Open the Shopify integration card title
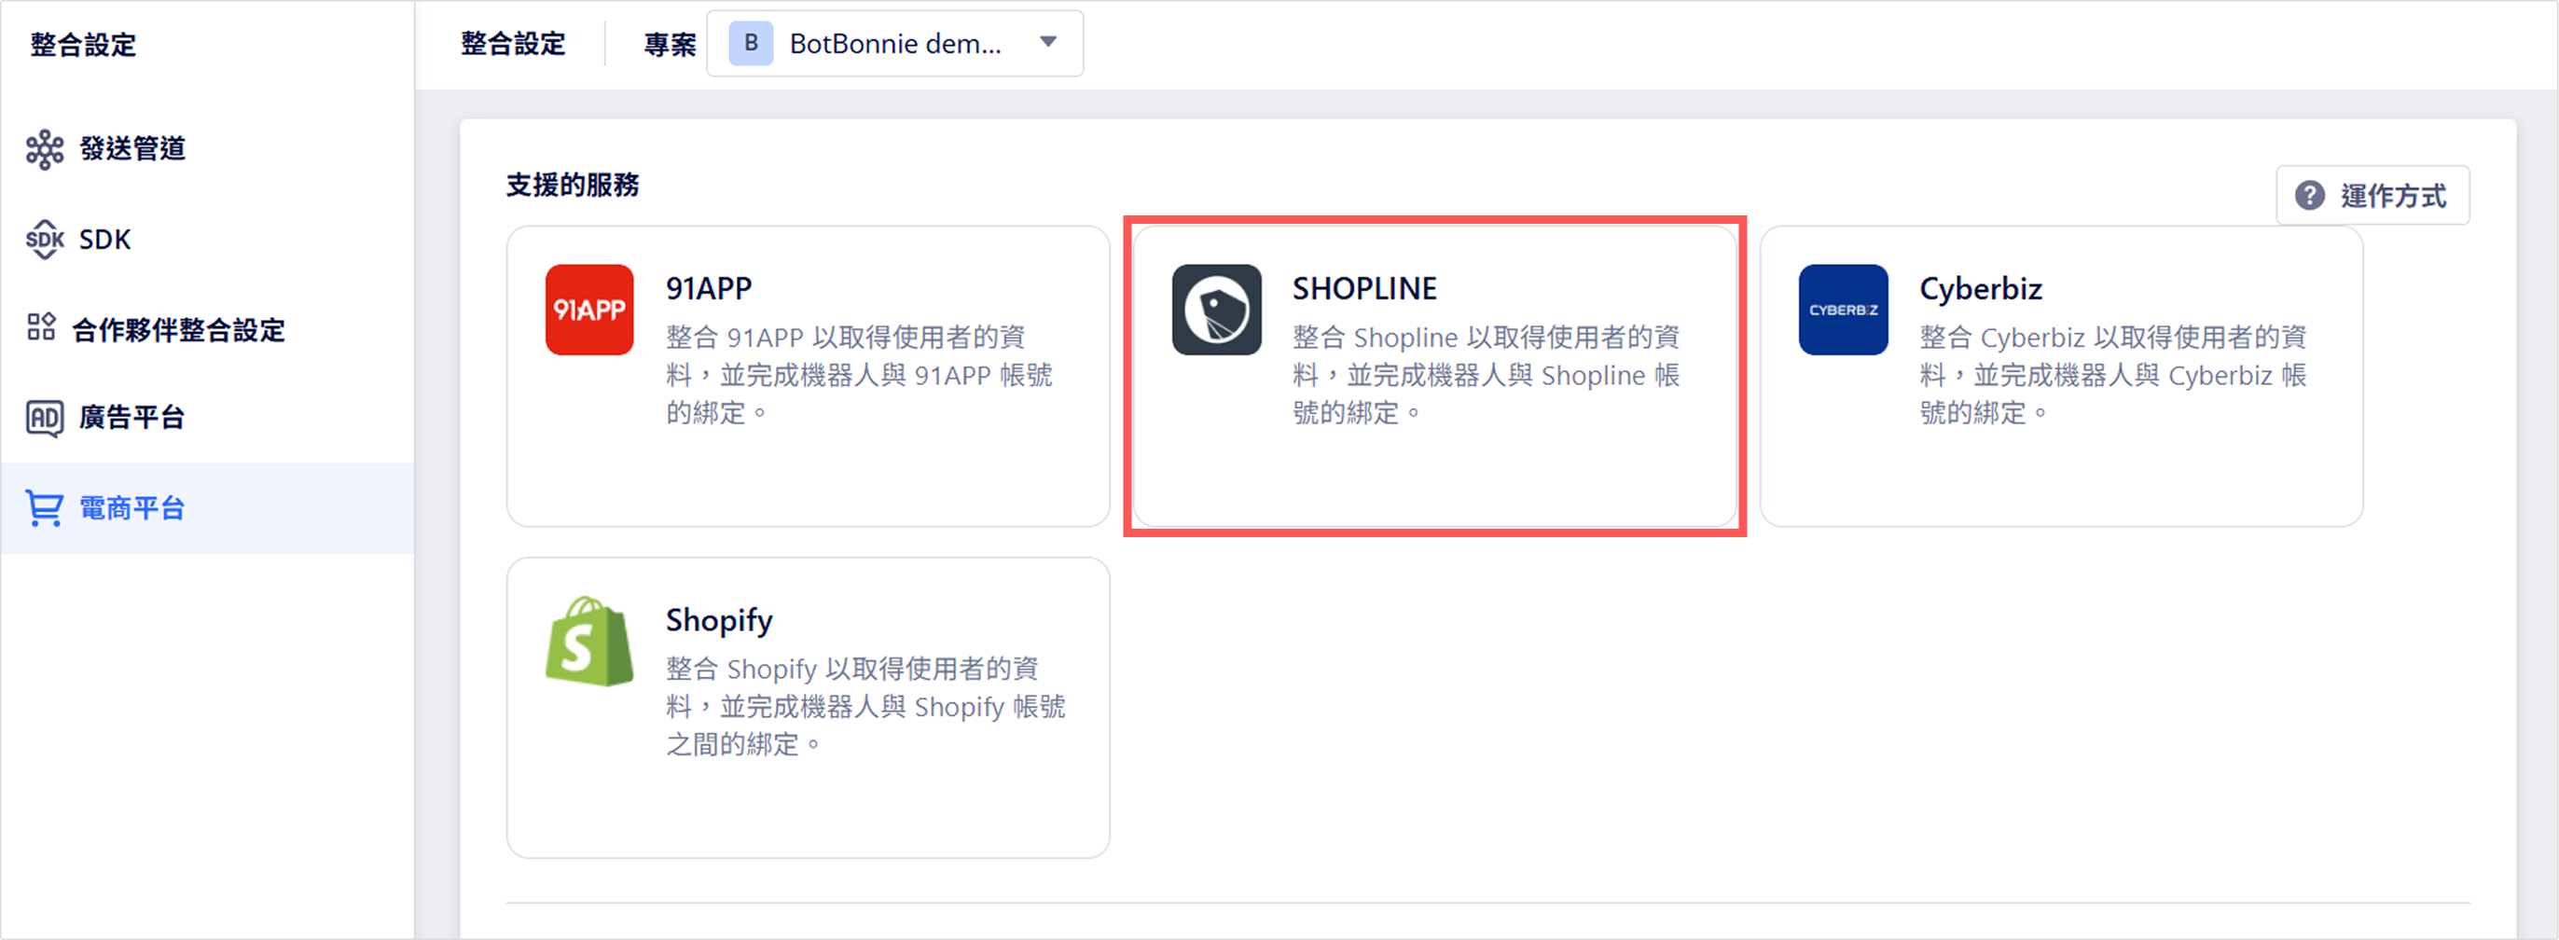The image size is (2559, 940). point(718,620)
